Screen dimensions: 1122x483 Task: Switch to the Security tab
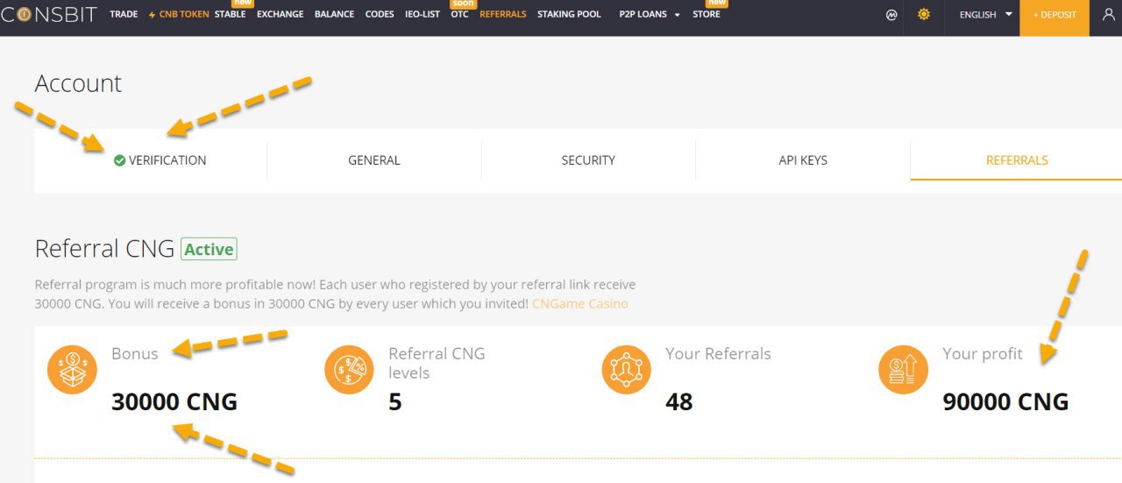(588, 160)
